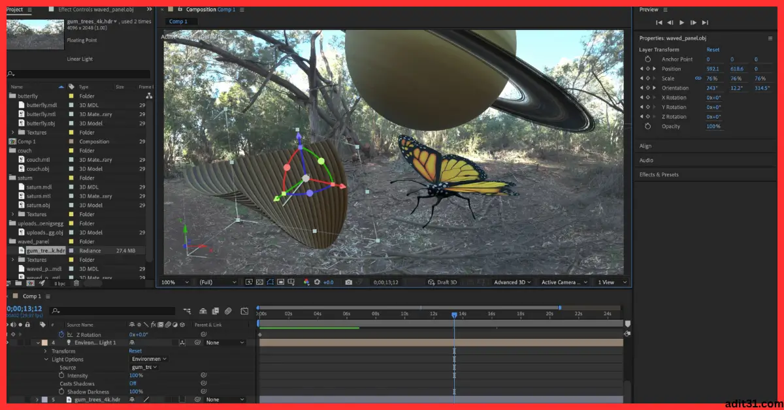Viewport: 784px width, 410px height.
Task: Add a keyframe for Position
Action: coord(647,69)
